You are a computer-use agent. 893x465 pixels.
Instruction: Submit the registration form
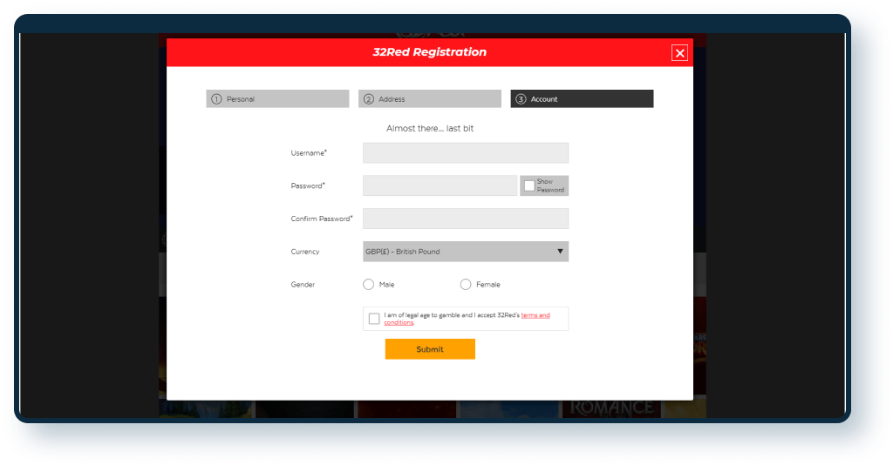click(430, 349)
